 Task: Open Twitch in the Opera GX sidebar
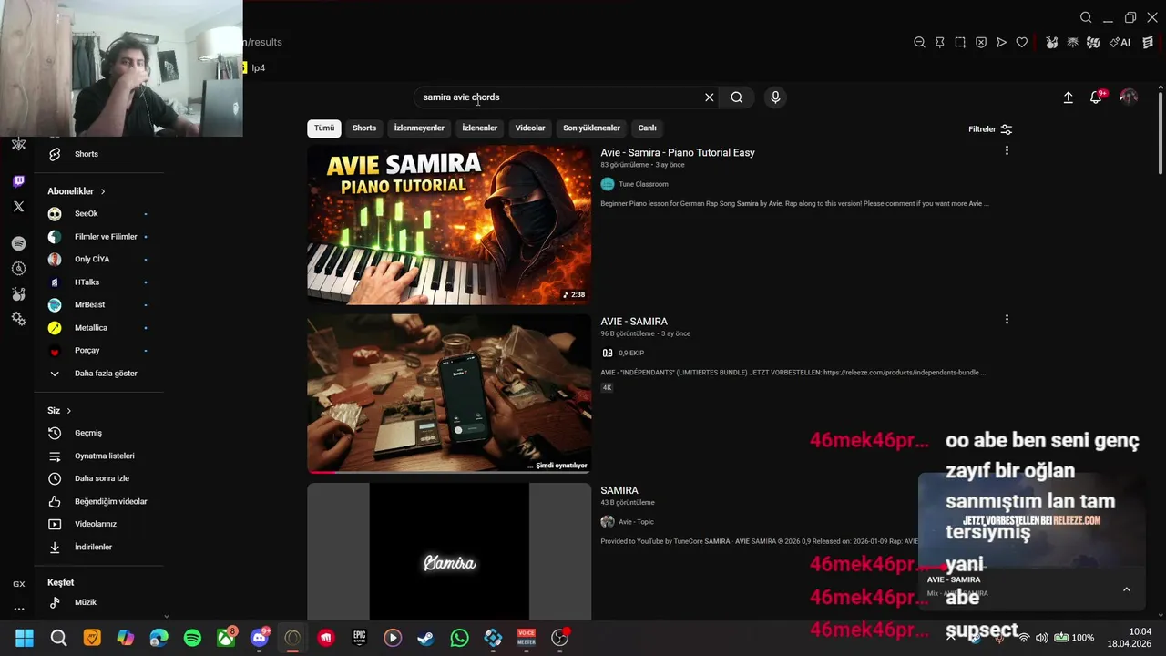point(18,181)
